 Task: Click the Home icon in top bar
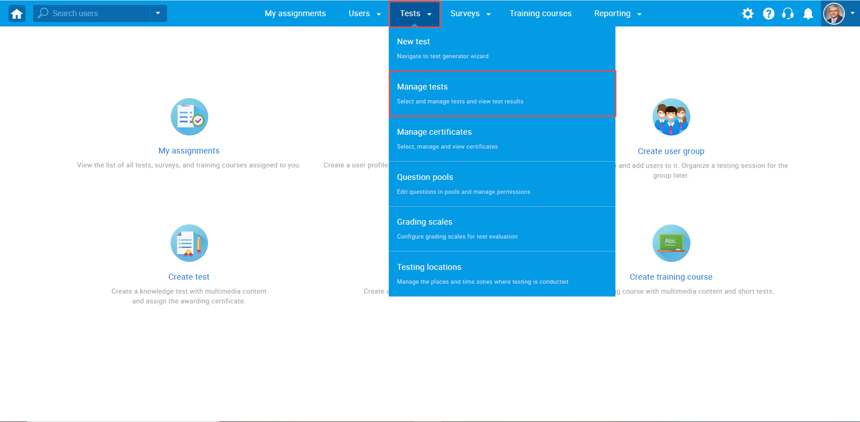point(17,13)
